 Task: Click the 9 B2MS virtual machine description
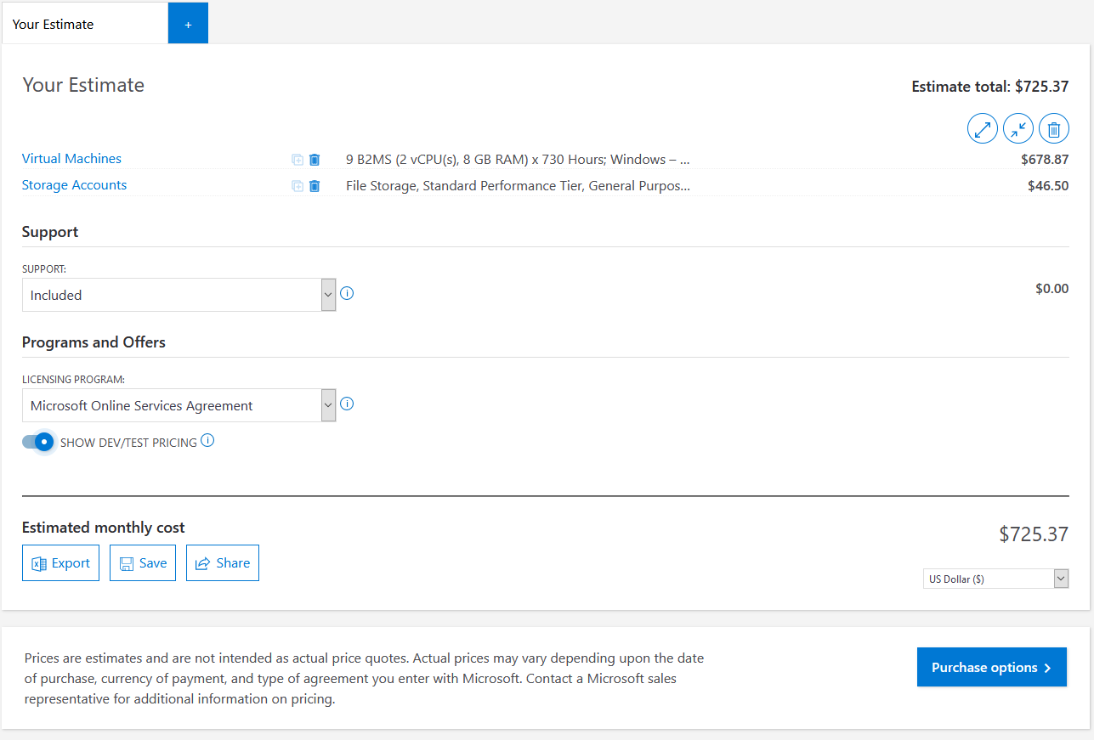point(518,159)
